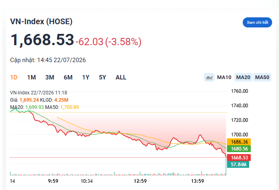Switch chart to 1Y period
The width and height of the screenshot is (279, 190).
[85, 77]
